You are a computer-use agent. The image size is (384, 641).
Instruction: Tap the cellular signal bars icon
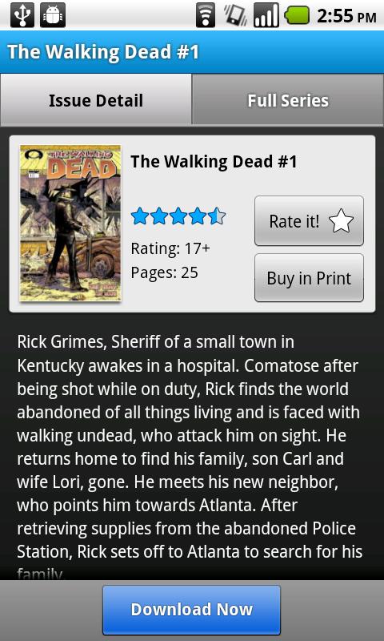coord(266,15)
